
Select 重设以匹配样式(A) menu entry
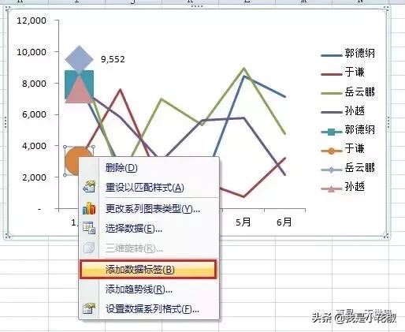click(149, 188)
